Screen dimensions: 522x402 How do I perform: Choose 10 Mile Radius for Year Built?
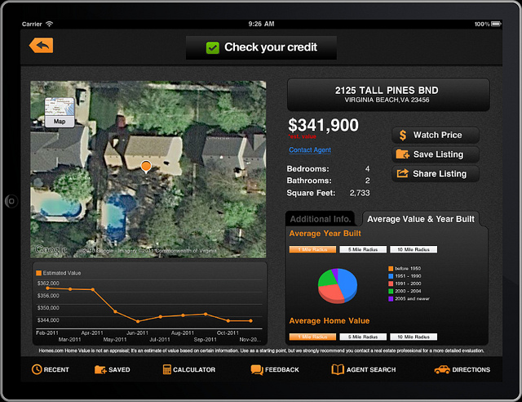tap(413, 249)
